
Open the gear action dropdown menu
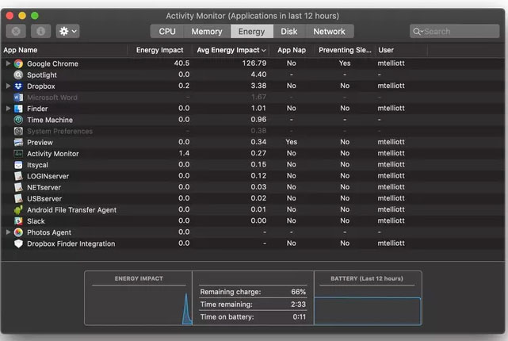coord(68,31)
